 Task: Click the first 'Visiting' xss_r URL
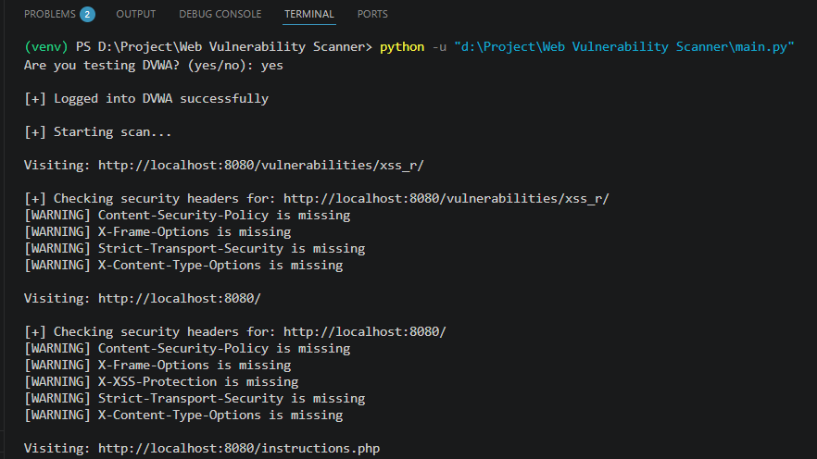click(260, 166)
